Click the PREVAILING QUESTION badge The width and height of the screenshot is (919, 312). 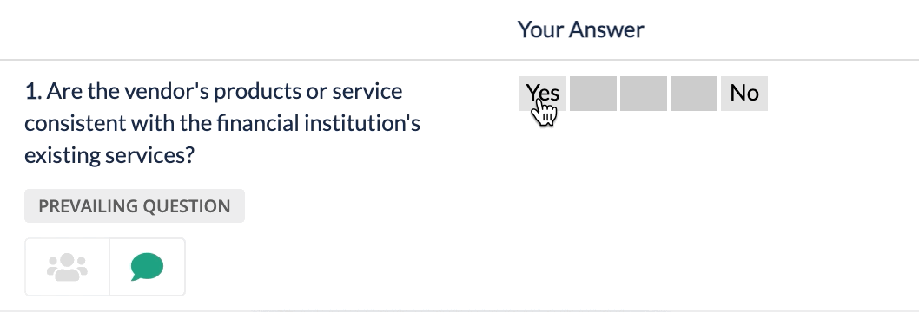(x=135, y=205)
